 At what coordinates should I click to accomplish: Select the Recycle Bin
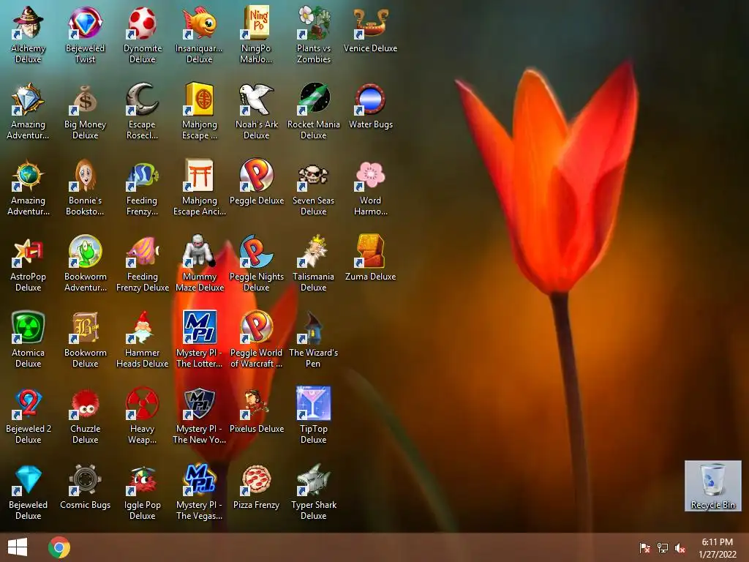click(x=712, y=486)
